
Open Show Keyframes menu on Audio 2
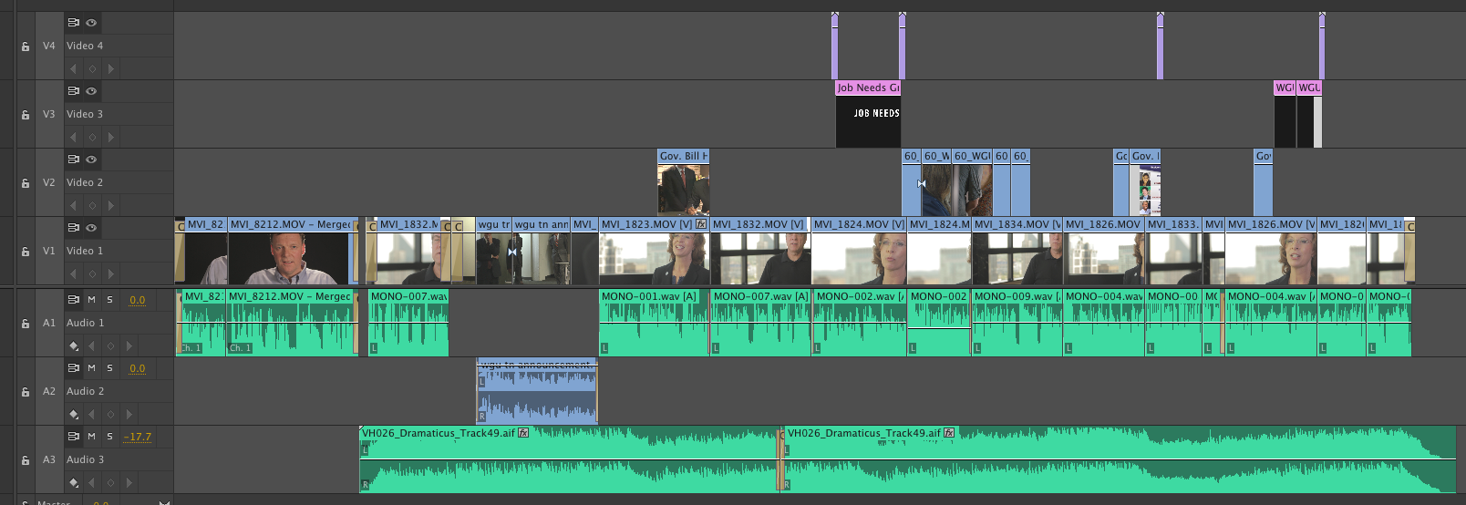pos(74,415)
